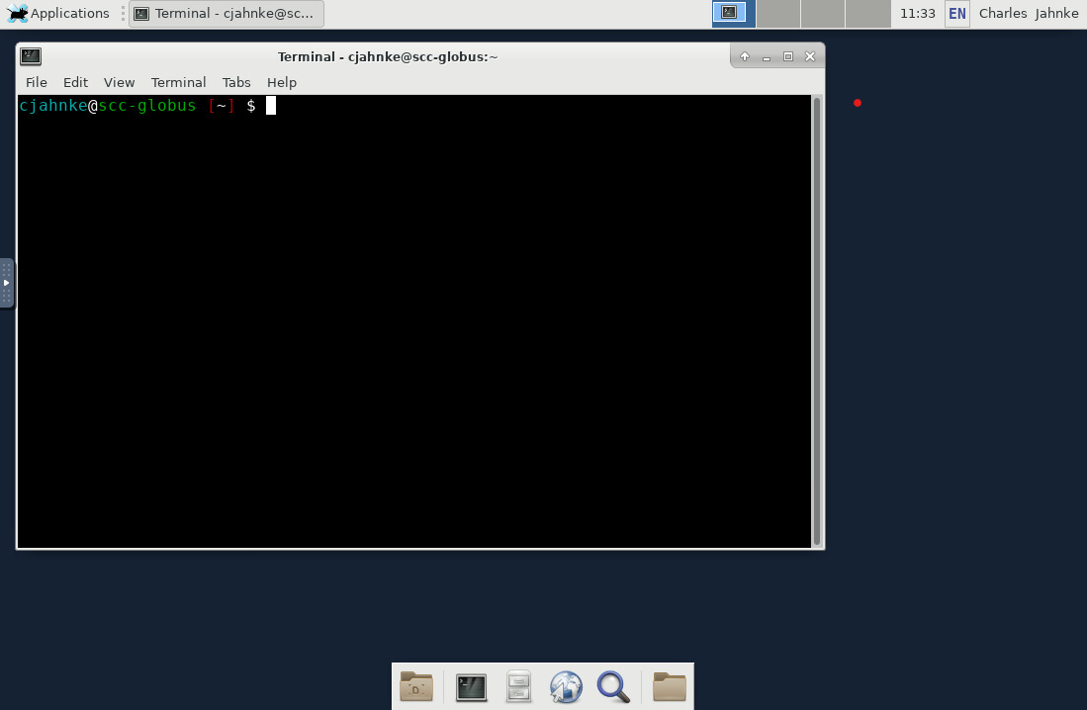
Task: Click the scc-globus hostname in prompt
Action: tap(147, 106)
